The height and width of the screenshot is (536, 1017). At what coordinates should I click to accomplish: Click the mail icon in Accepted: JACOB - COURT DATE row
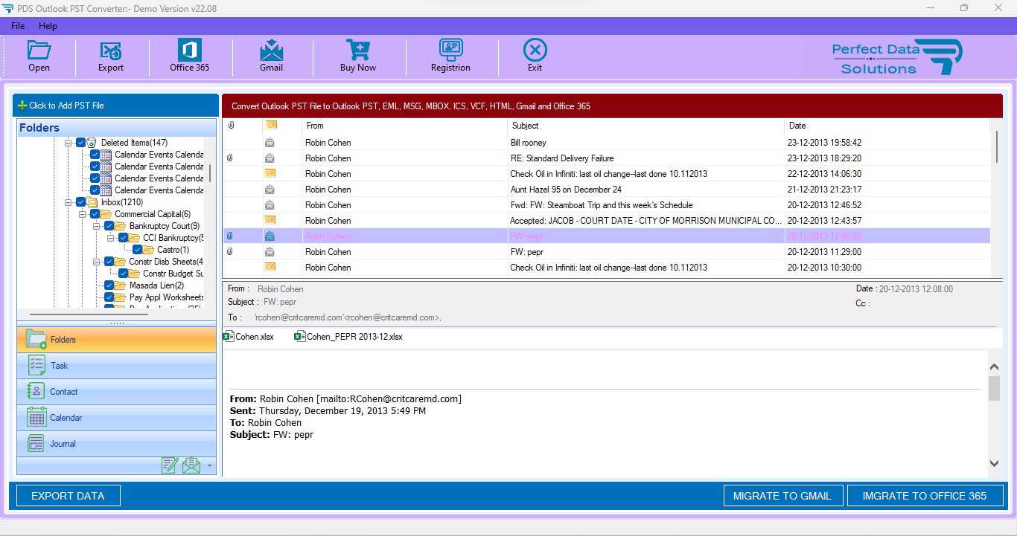[x=270, y=220]
